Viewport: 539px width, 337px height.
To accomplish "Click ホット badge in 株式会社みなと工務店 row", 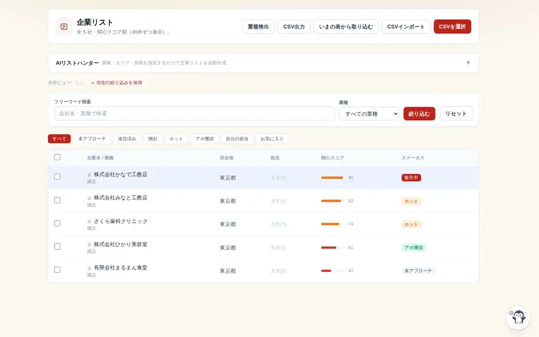I will pos(411,201).
